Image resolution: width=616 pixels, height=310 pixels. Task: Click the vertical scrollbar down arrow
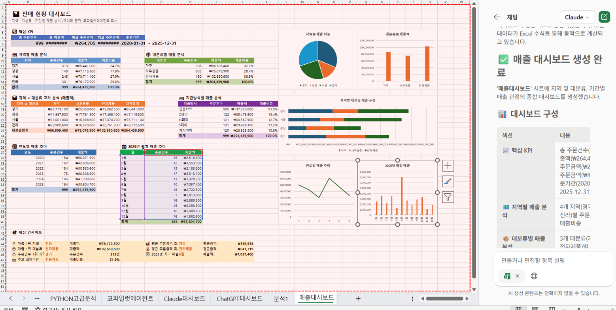474,289
